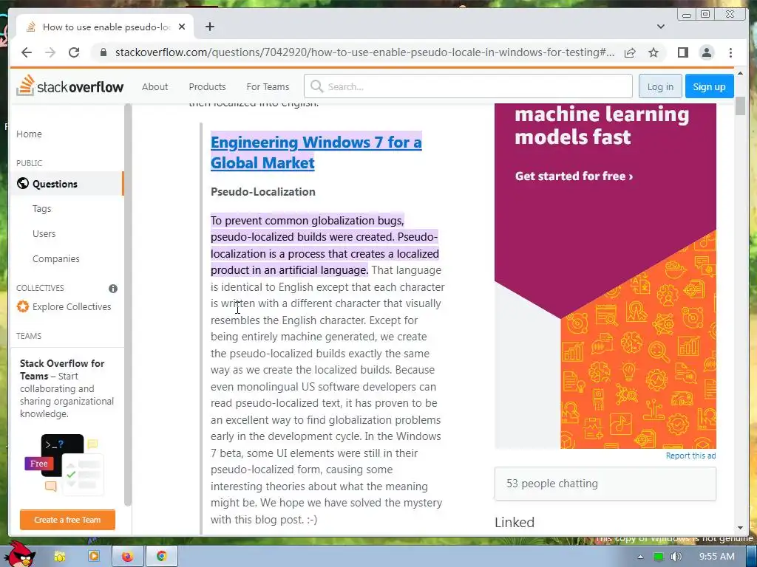The height and width of the screenshot is (567, 757).
Task: Click the Pseudo-Localization heading text
Action: click(263, 192)
